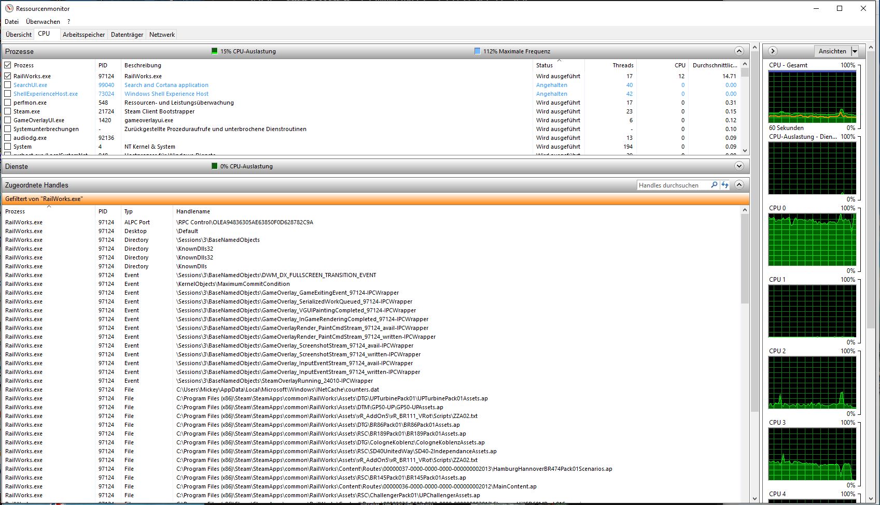880x505 pixels.
Task: Check the audiodg.exe process checkbox
Action: tap(8, 138)
